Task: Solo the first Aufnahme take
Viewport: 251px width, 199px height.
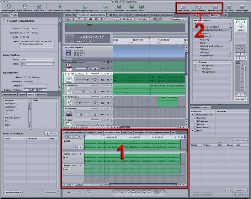Action: pyautogui.click(x=66, y=158)
